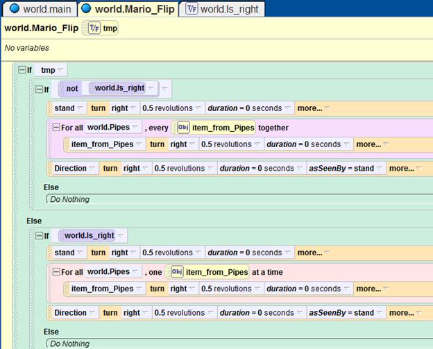Collapse the For all one at a time loop

(x=56, y=272)
